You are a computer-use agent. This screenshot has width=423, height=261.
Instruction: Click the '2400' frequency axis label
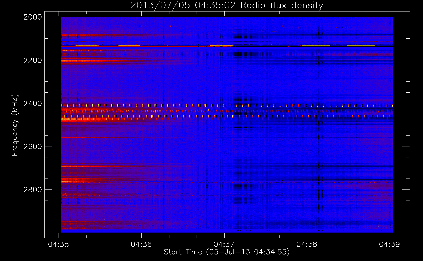click(x=33, y=103)
